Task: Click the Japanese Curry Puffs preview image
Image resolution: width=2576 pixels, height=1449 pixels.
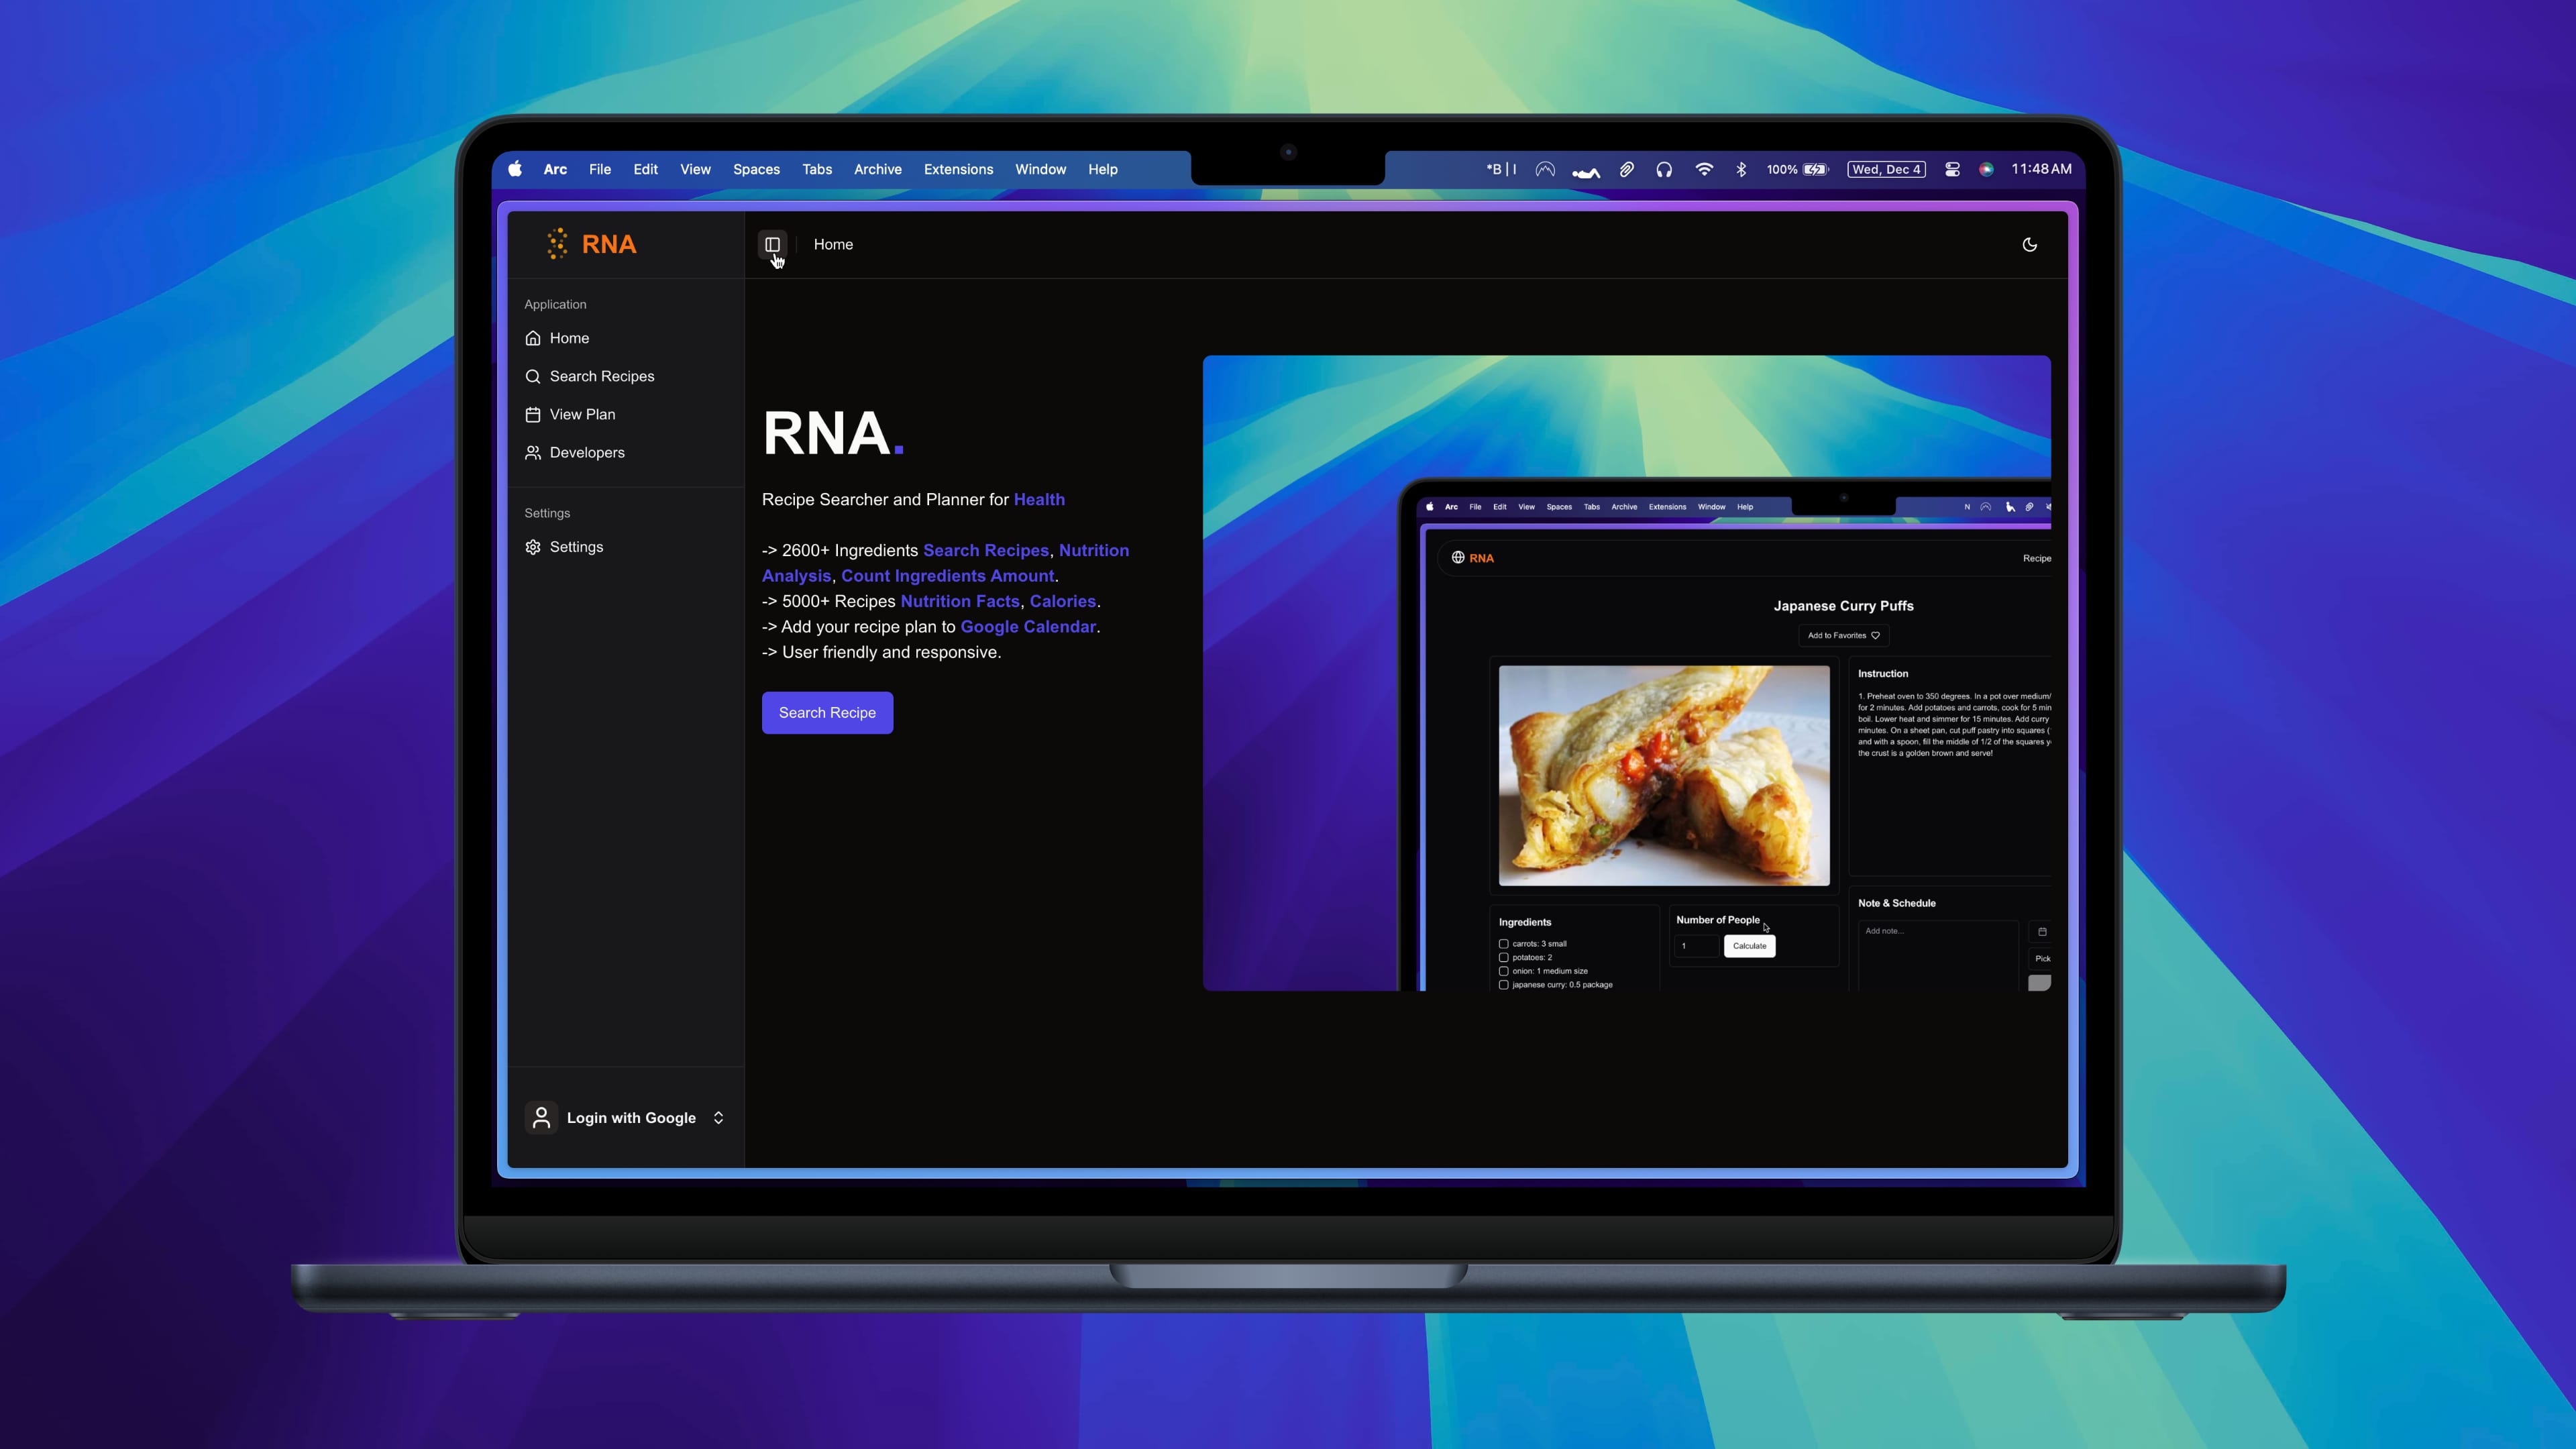Action: (1663, 775)
